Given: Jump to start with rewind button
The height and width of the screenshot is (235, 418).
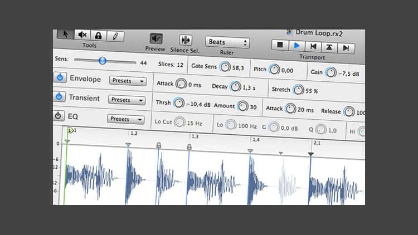Looking at the screenshot, I should (x=313, y=47).
